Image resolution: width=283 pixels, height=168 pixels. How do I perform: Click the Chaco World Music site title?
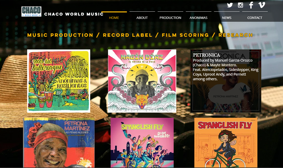pyautogui.click(x=74, y=14)
